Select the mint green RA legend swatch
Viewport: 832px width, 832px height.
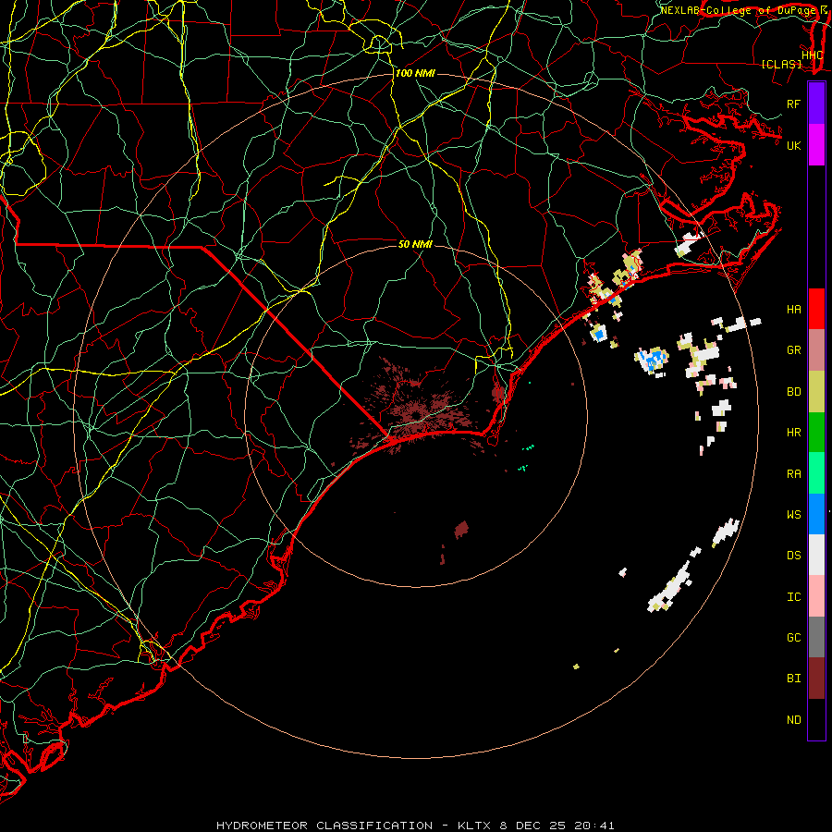(x=816, y=473)
